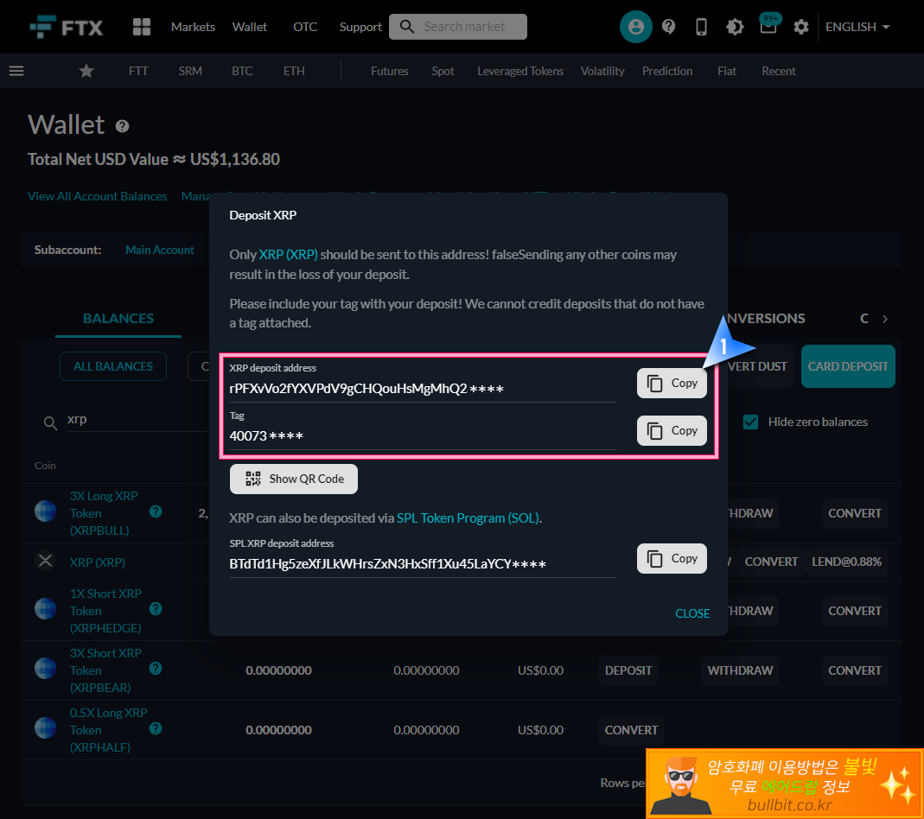Open the SPL Token Program (SOL) link
Screen dimensions: 924x819
tap(468, 518)
